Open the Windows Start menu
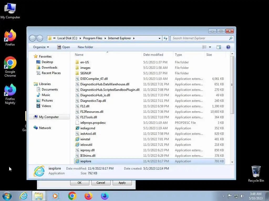269x201 pixels. [7, 196]
